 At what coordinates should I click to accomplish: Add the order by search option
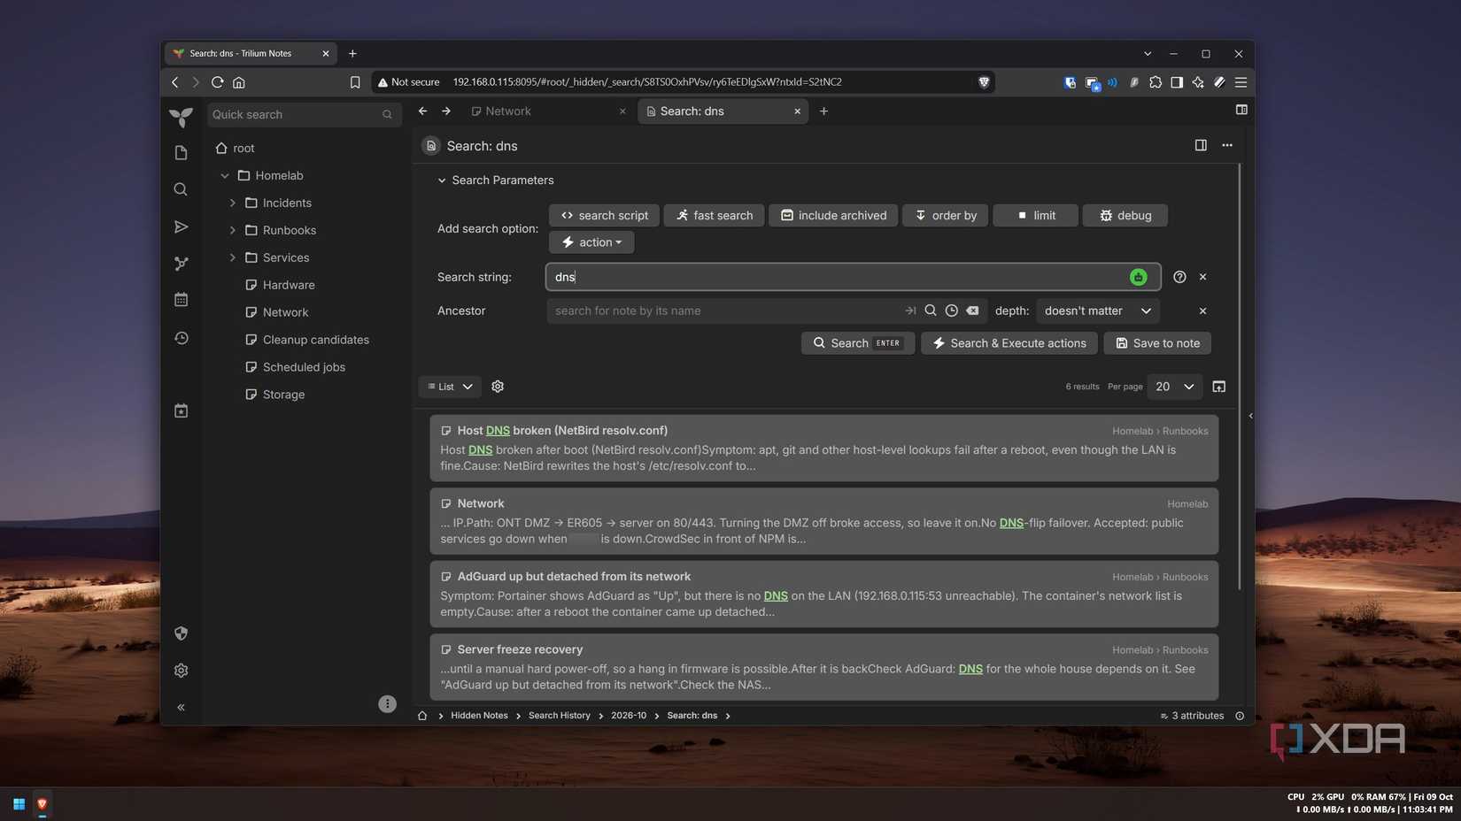click(x=946, y=215)
